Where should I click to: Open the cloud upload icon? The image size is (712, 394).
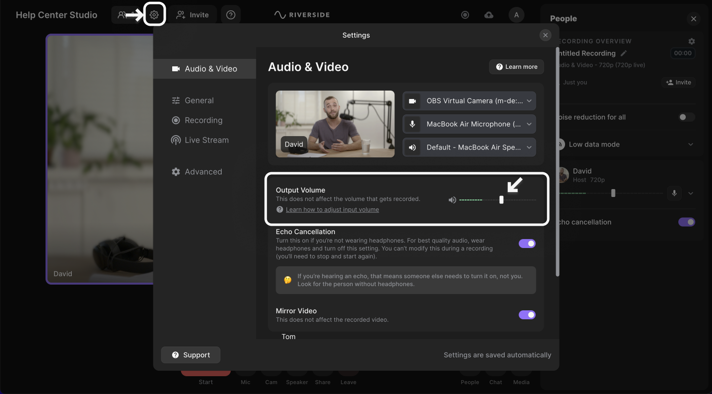[x=489, y=15]
